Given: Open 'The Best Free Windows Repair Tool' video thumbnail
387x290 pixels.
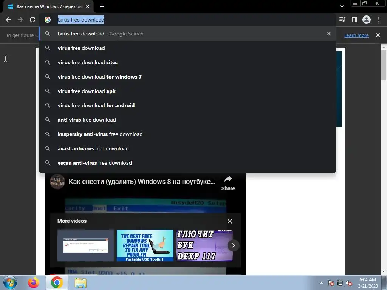Looking at the screenshot, I should 145,245.
